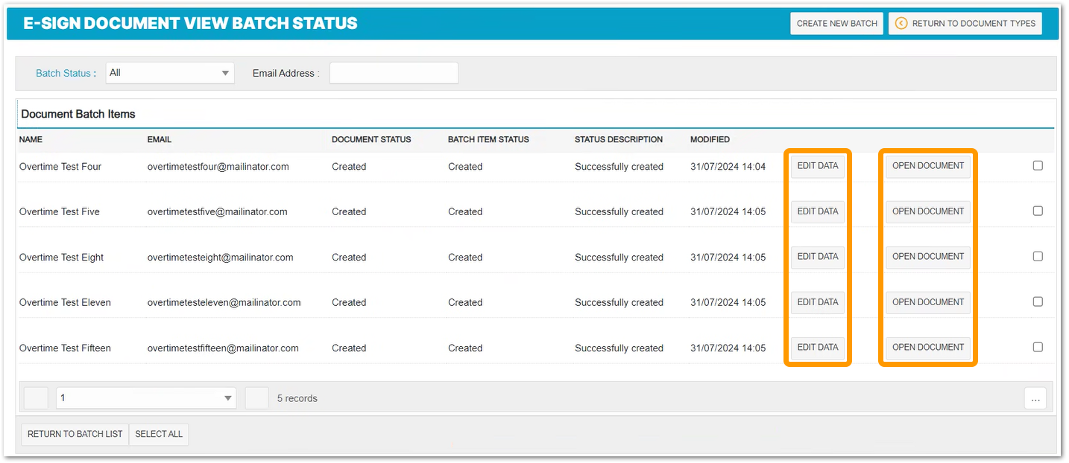1069x463 pixels.
Task: Edit data for Overtime Test Four
Action: (x=818, y=166)
